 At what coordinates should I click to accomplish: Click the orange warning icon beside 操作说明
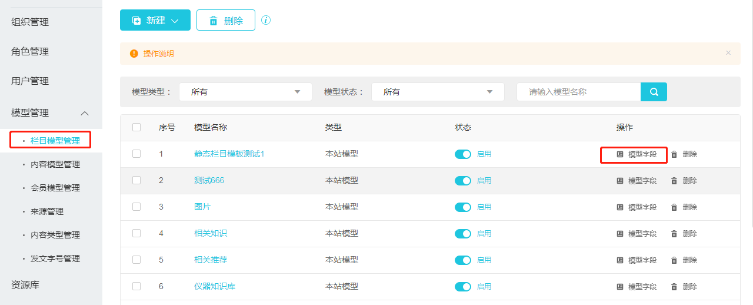coord(134,54)
